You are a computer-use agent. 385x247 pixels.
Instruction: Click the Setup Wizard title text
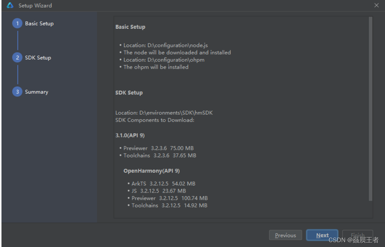[x=35, y=6]
